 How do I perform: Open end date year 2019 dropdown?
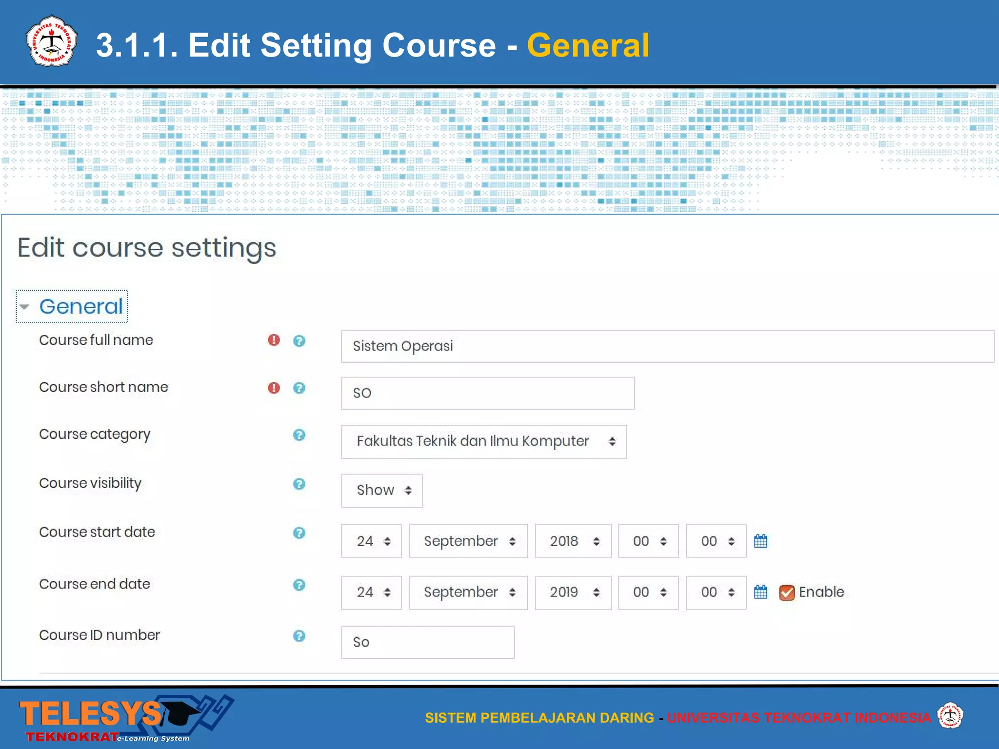coord(573,592)
